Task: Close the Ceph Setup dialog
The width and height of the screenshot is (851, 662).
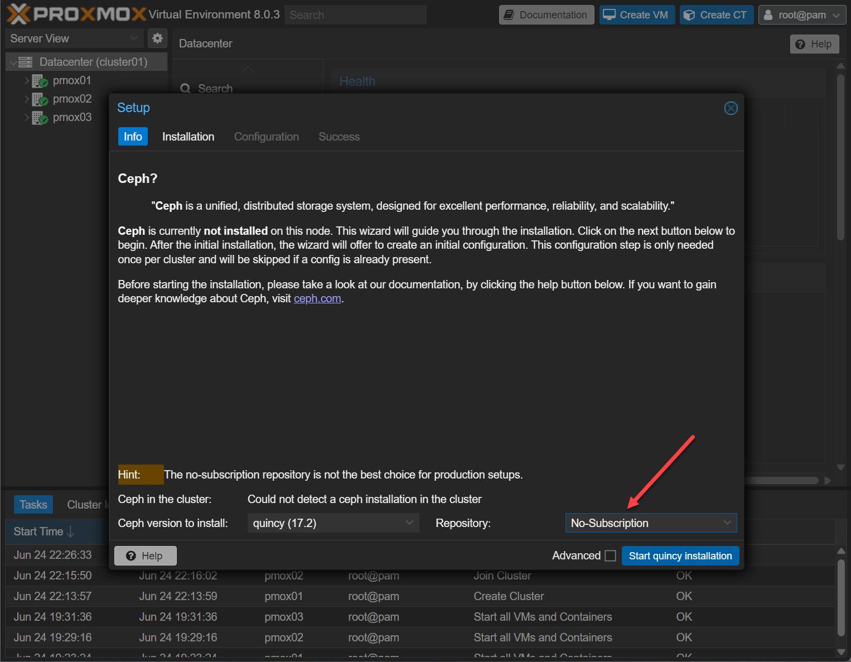Action: (x=731, y=108)
